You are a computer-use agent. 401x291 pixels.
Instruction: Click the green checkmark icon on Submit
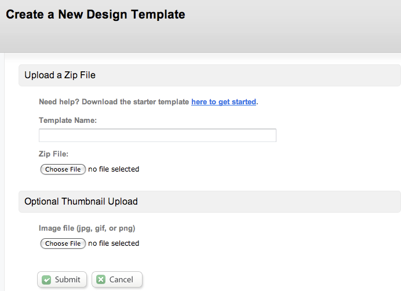pos(46,279)
